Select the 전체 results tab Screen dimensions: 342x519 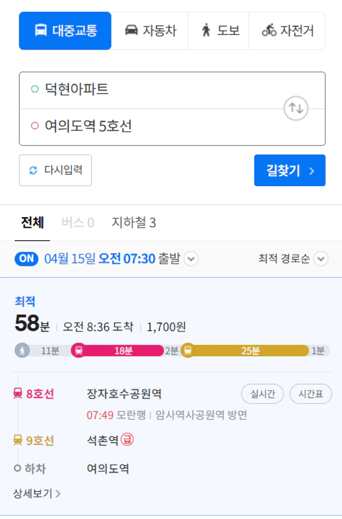point(32,223)
